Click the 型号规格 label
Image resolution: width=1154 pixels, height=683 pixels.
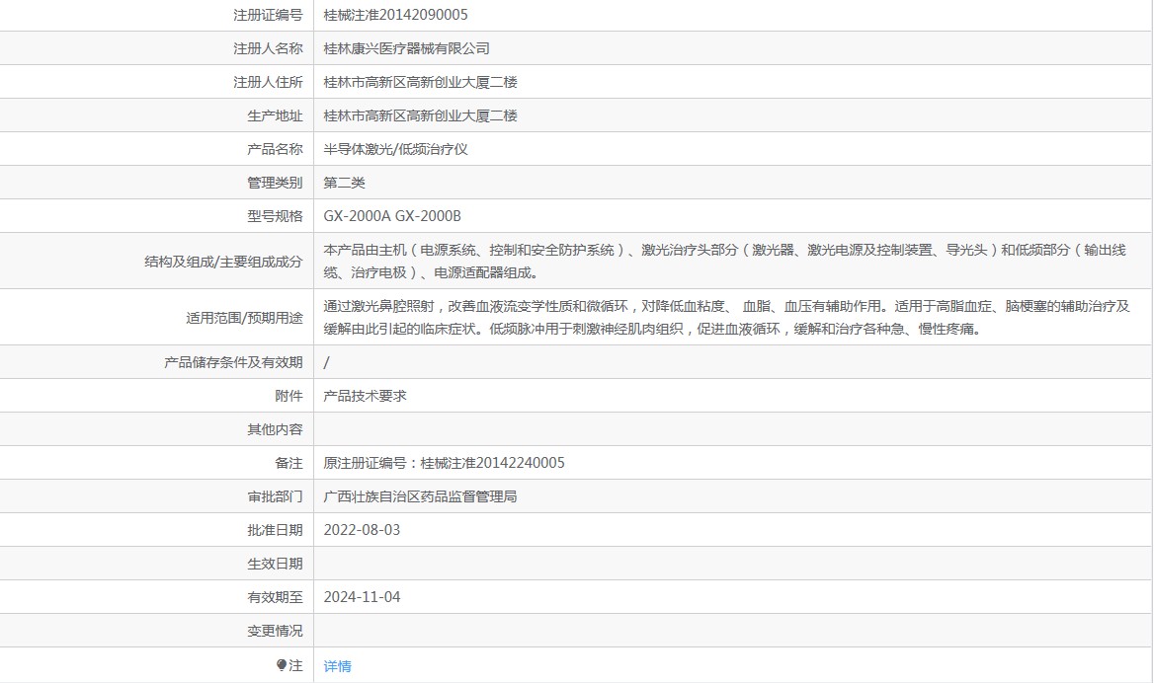(x=275, y=216)
